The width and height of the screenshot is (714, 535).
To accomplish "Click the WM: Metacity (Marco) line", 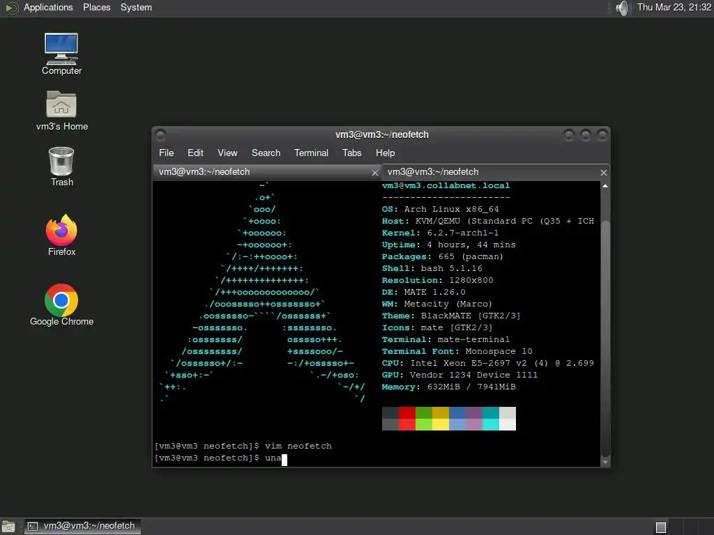I will [x=437, y=304].
